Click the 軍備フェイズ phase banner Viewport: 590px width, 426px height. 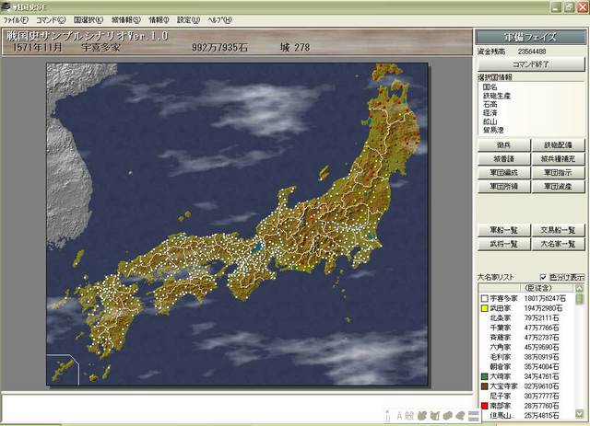pyautogui.click(x=530, y=37)
